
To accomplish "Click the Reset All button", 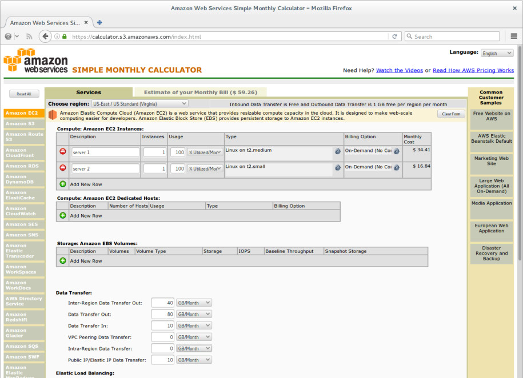I will pos(24,94).
